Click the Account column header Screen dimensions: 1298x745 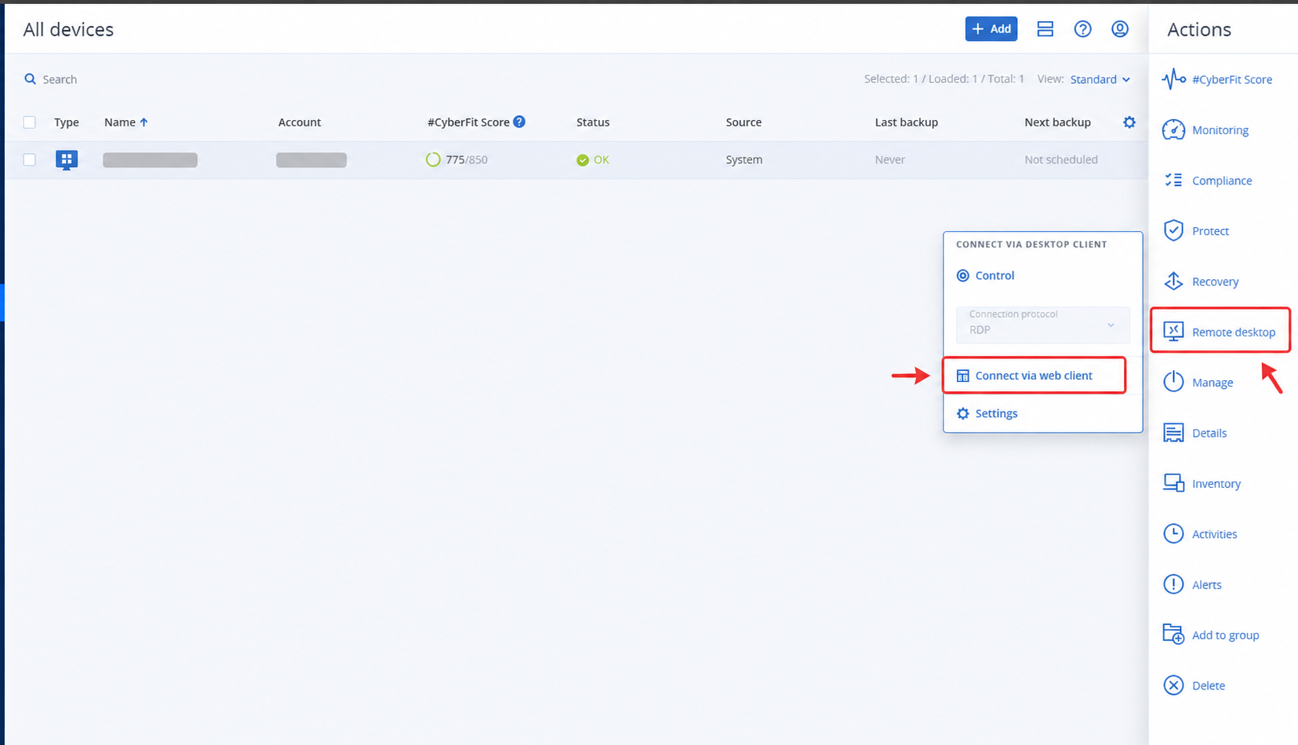click(x=300, y=122)
